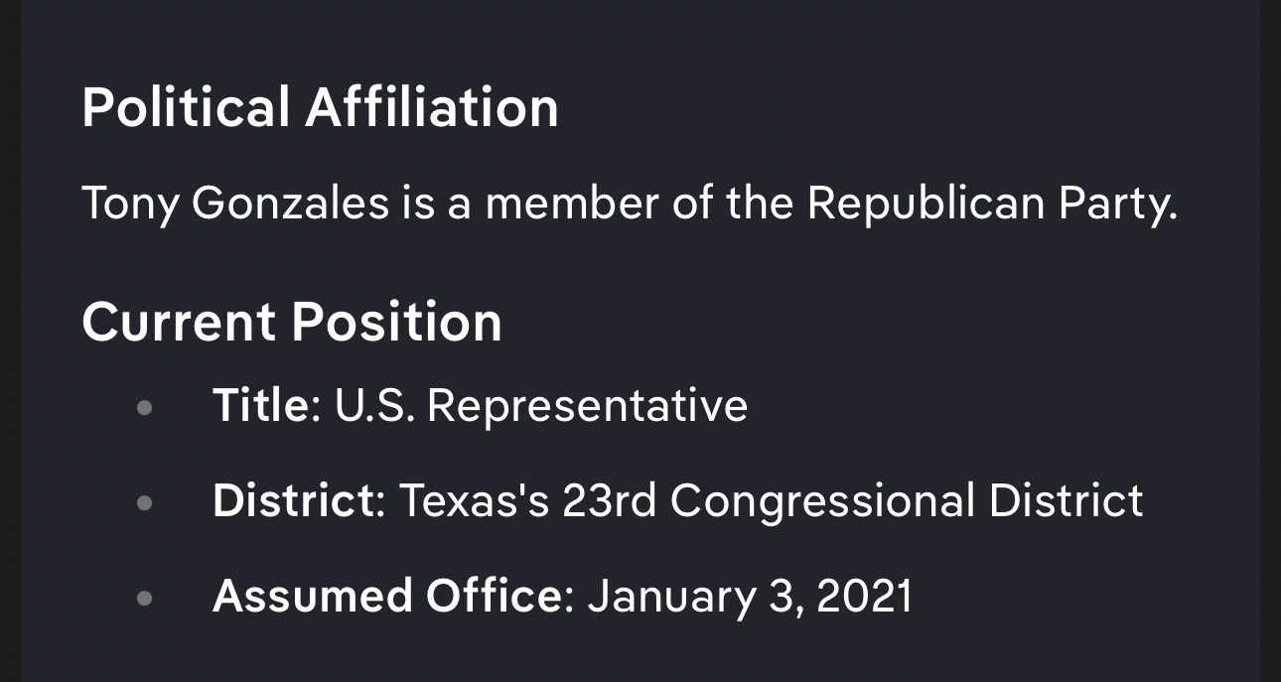
Task: Click the word Affiliation in the heading
Action: click(x=432, y=107)
